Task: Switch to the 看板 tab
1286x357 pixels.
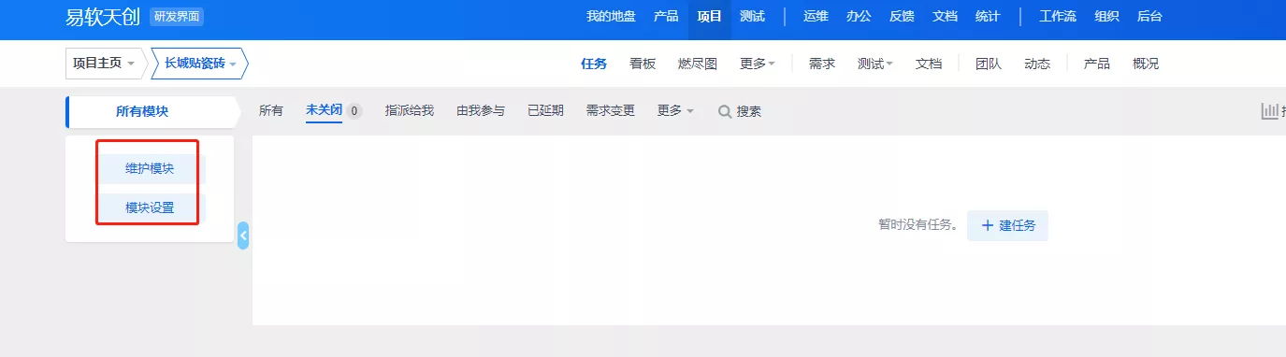Action: 643,64
